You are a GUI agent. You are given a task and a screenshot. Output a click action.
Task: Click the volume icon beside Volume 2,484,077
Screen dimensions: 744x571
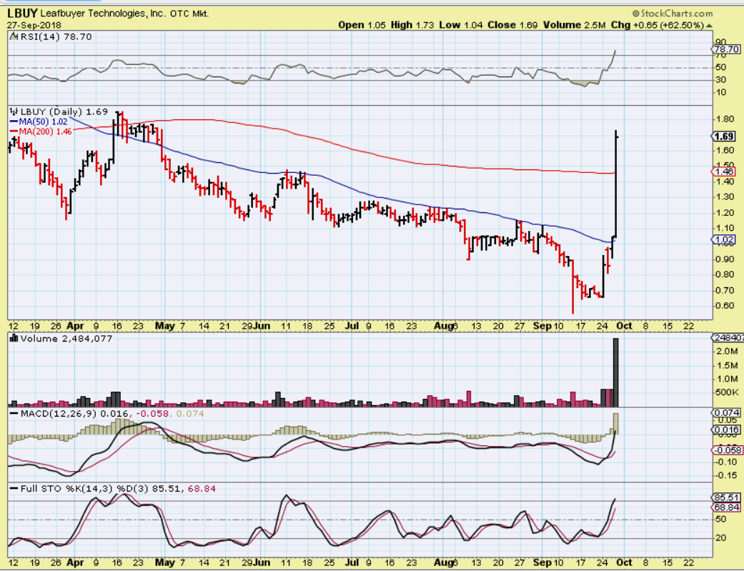coord(14,339)
